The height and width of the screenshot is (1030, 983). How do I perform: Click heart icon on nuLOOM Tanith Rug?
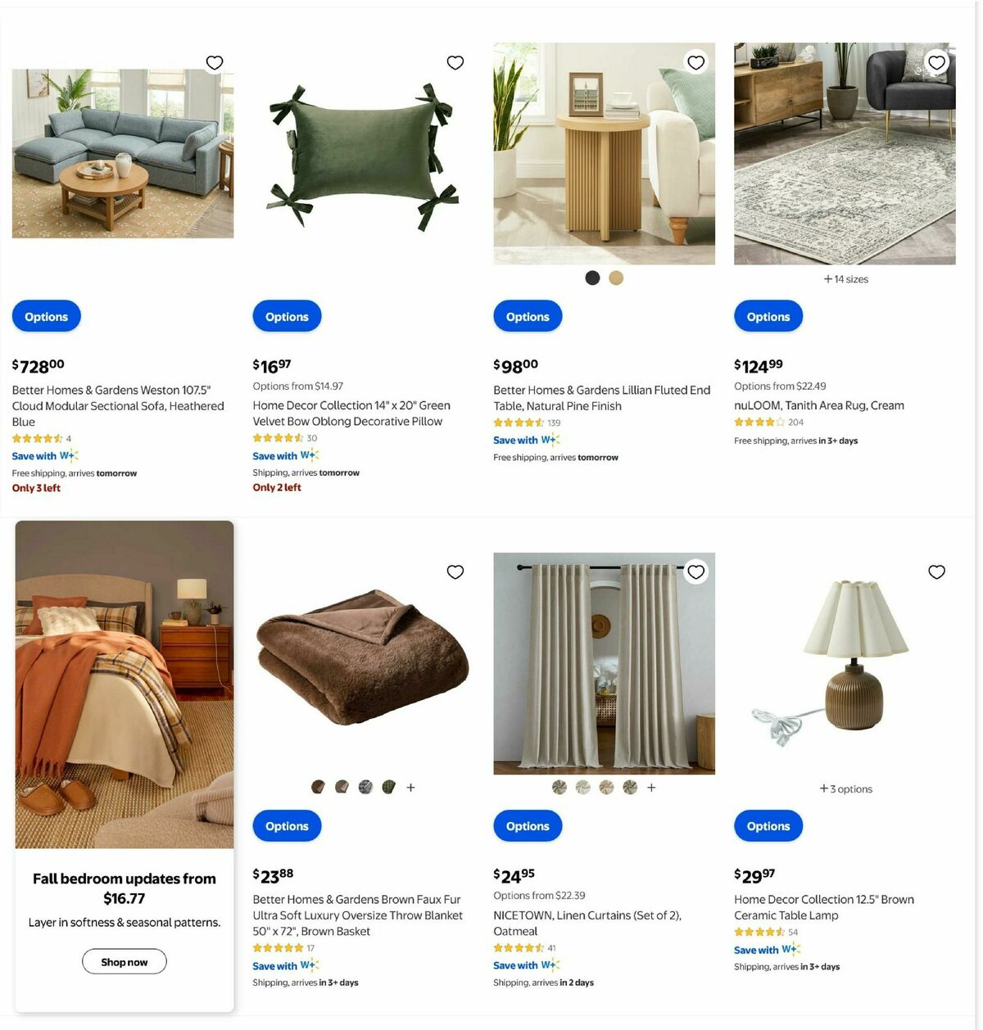point(937,62)
